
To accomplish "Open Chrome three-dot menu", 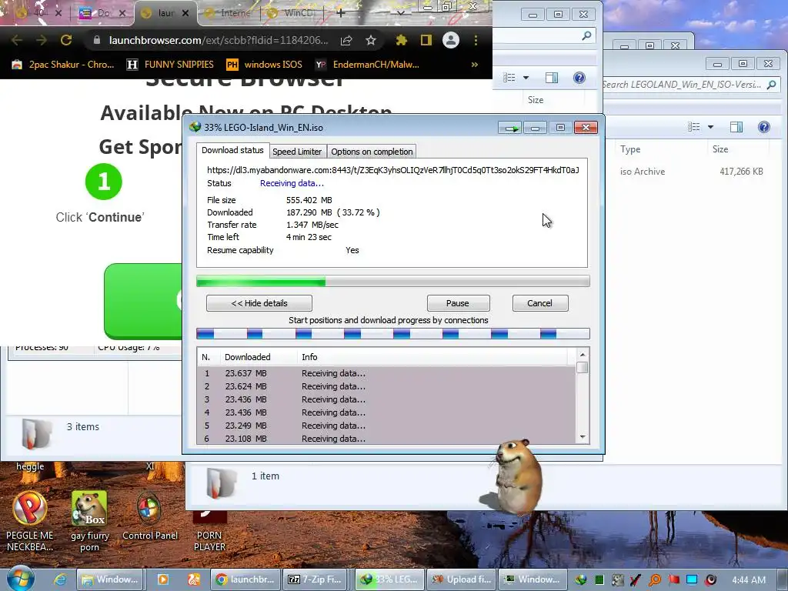I will pos(476,40).
